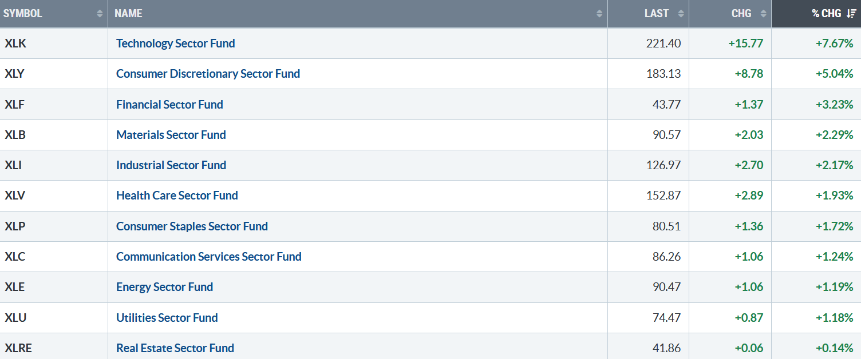This screenshot has width=861, height=359.
Task: Open Consumer Staples Sector Fund link
Action: coord(192,226)
